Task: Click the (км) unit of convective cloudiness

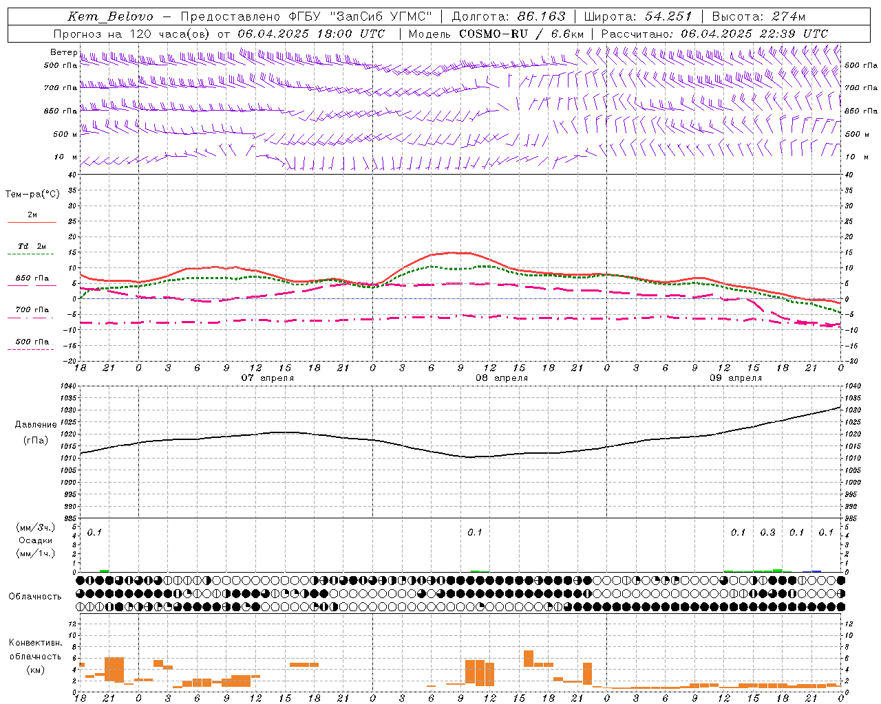Action: point(35,670)
